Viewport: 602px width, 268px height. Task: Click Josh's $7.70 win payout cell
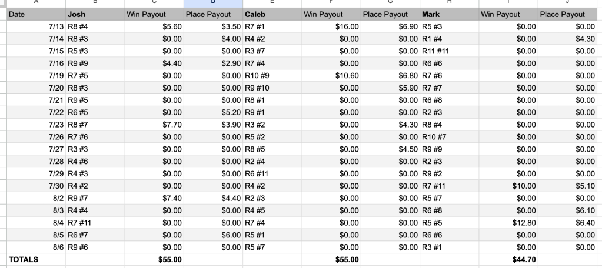[154, 125]
